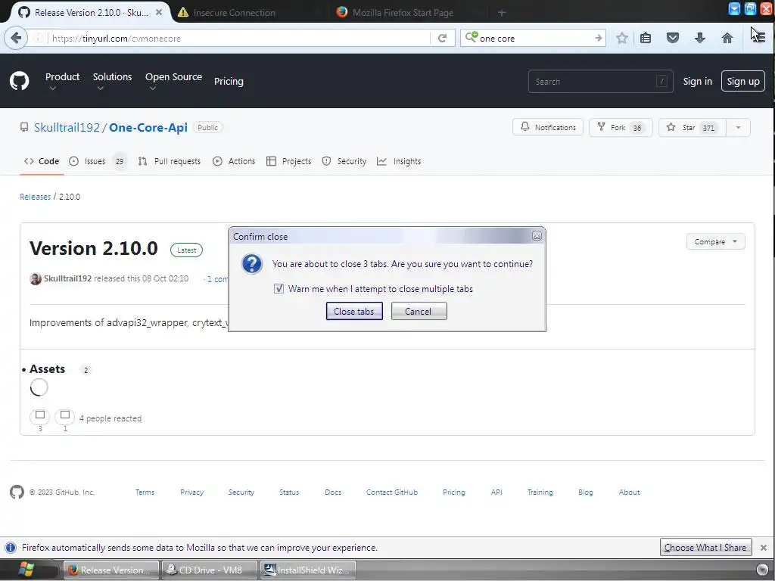
Task: Click the Sign in link
Action: [x=697, y=81]
